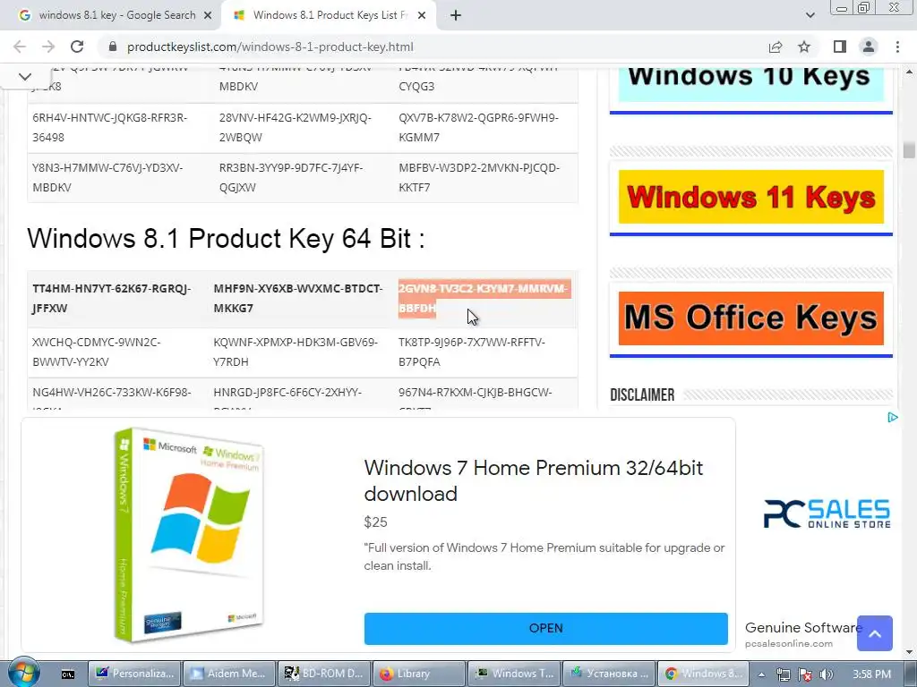
Task: Click Windows 7 box ad image
Action: [x=190, y=535]
